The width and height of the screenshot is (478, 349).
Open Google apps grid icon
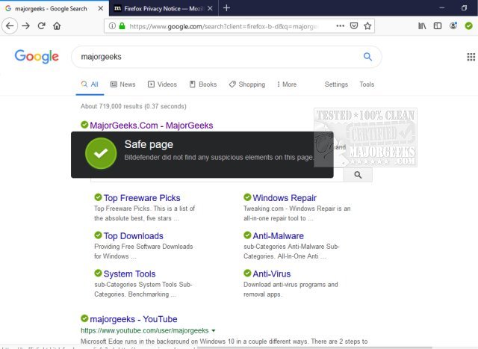[x=471, y=57]
